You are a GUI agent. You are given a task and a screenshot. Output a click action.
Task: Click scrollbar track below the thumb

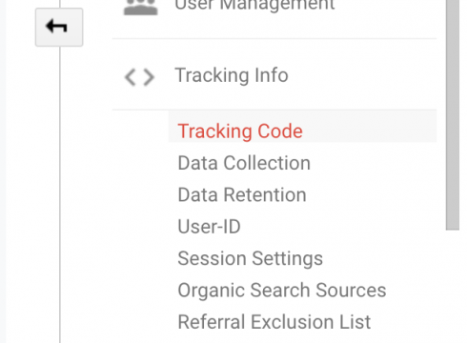pyautogui.click(x=453, y=286)
